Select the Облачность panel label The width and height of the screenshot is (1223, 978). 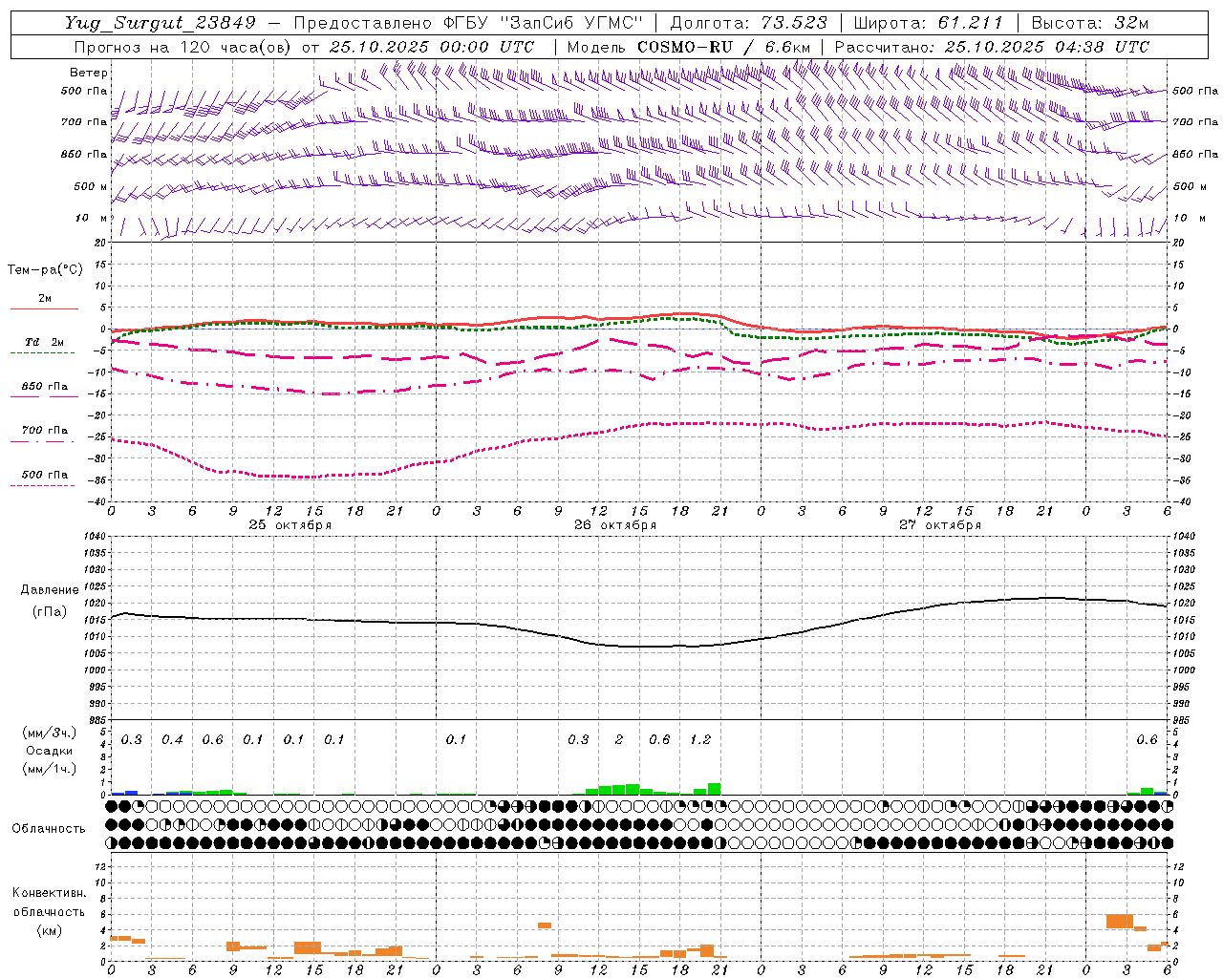(49, 829)
